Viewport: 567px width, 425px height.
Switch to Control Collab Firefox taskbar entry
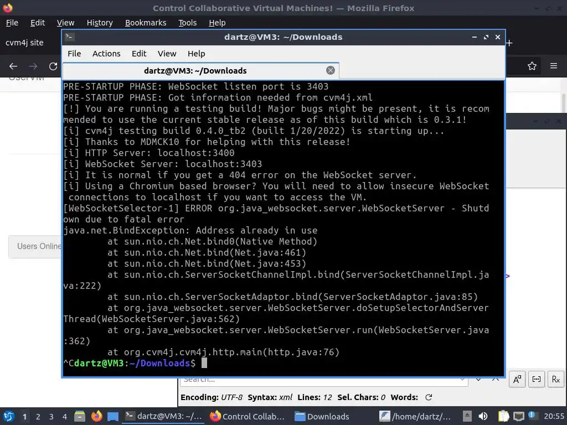click(x=248, y=416)
